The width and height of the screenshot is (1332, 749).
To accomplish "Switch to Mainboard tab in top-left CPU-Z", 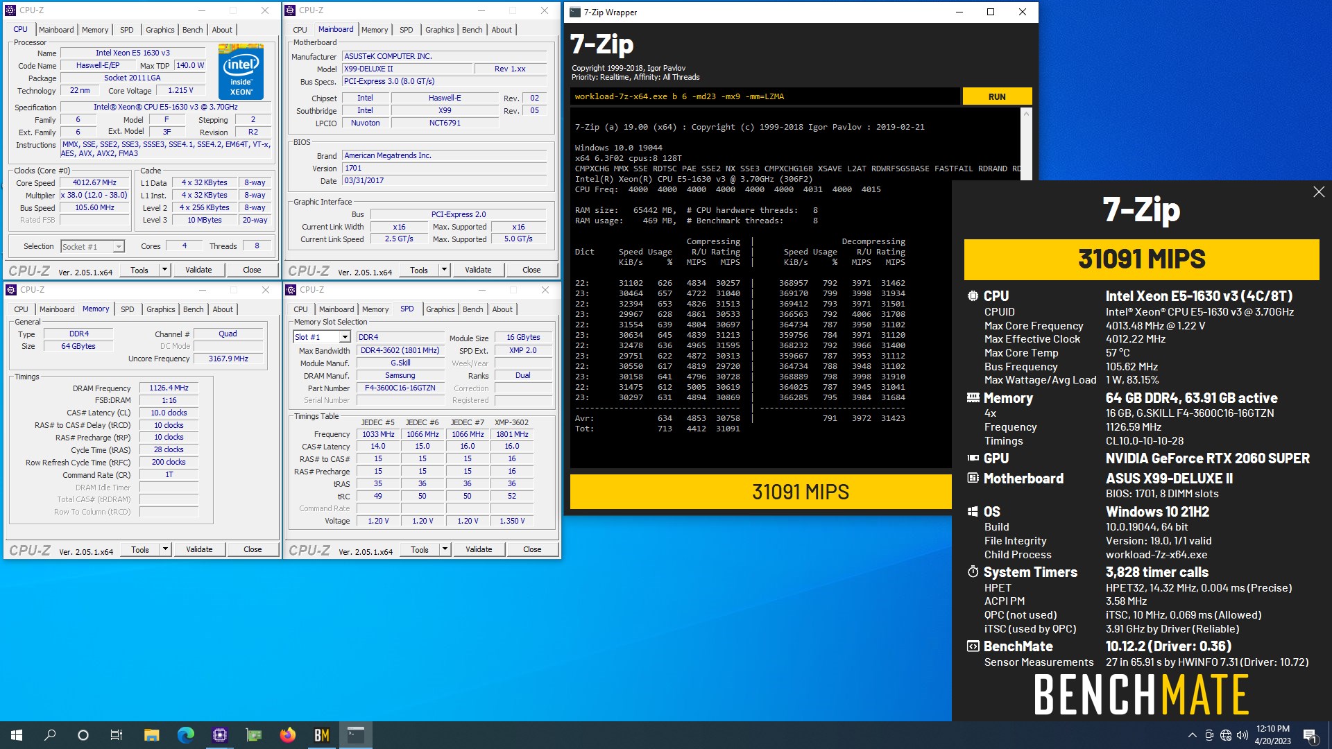I will tap(56, 30).
